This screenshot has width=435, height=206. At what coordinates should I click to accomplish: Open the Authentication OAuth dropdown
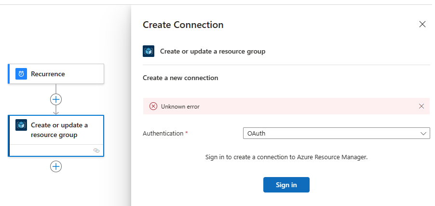coord(336,133)
